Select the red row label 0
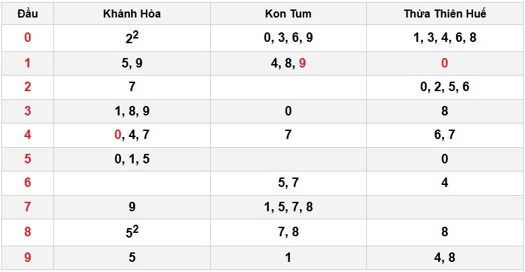Screen dimensions: 525x272 (x=28, y=38)
